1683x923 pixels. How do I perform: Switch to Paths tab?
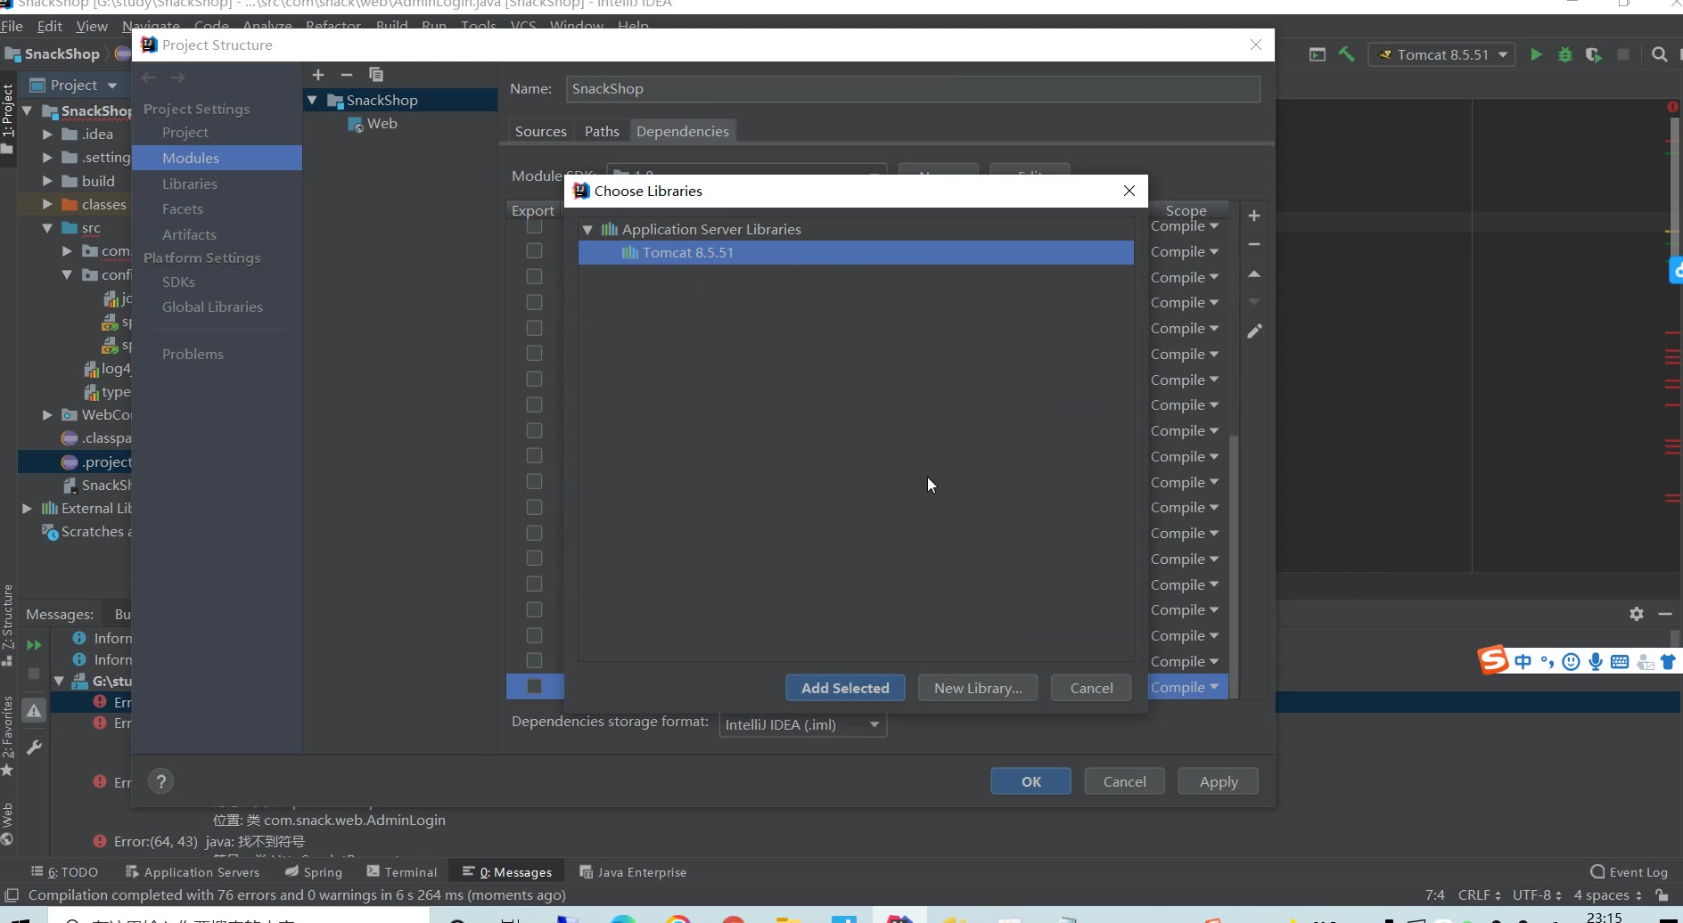602,131
